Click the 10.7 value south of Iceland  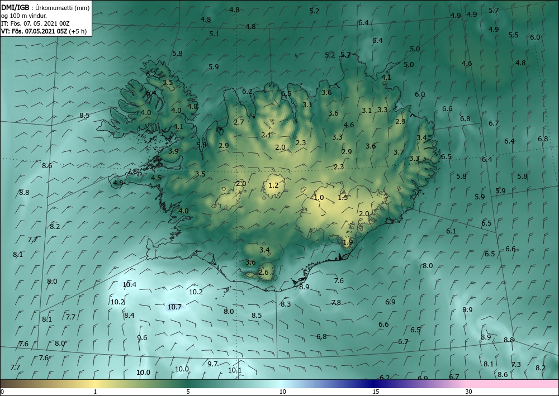174,307
